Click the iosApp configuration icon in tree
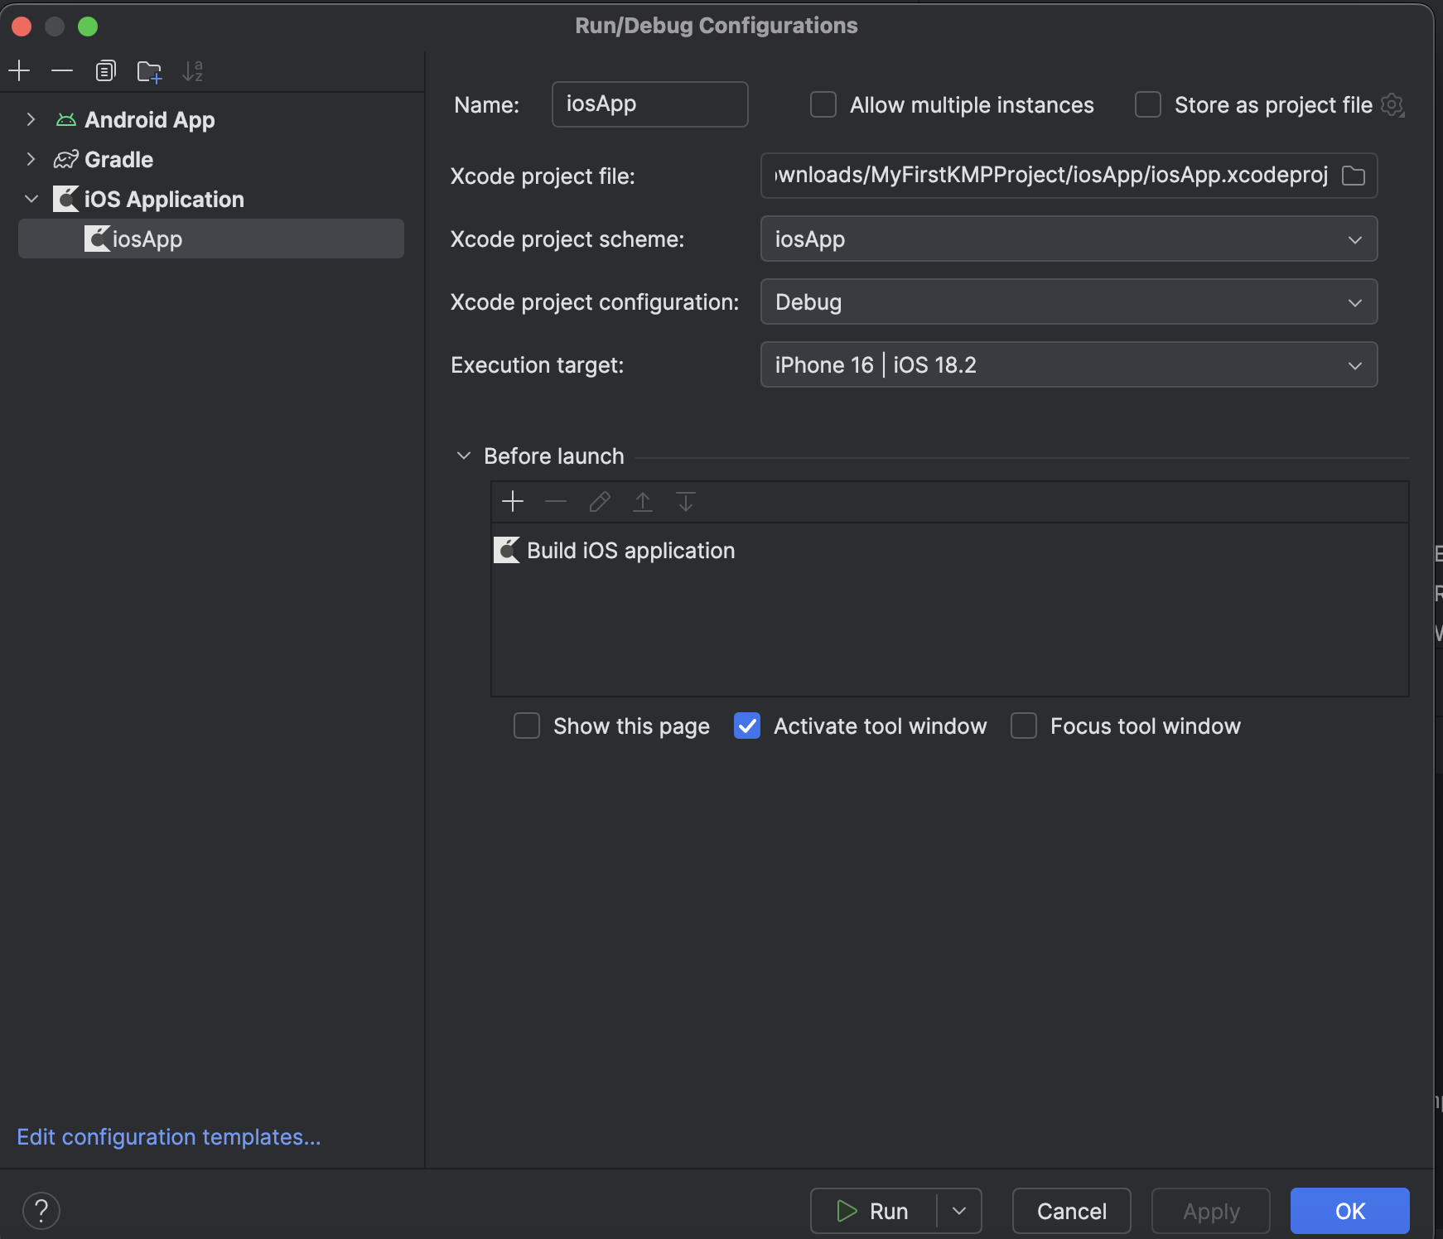The height and width of the screenshot is (1239, 1443). [x=97, y=239]
